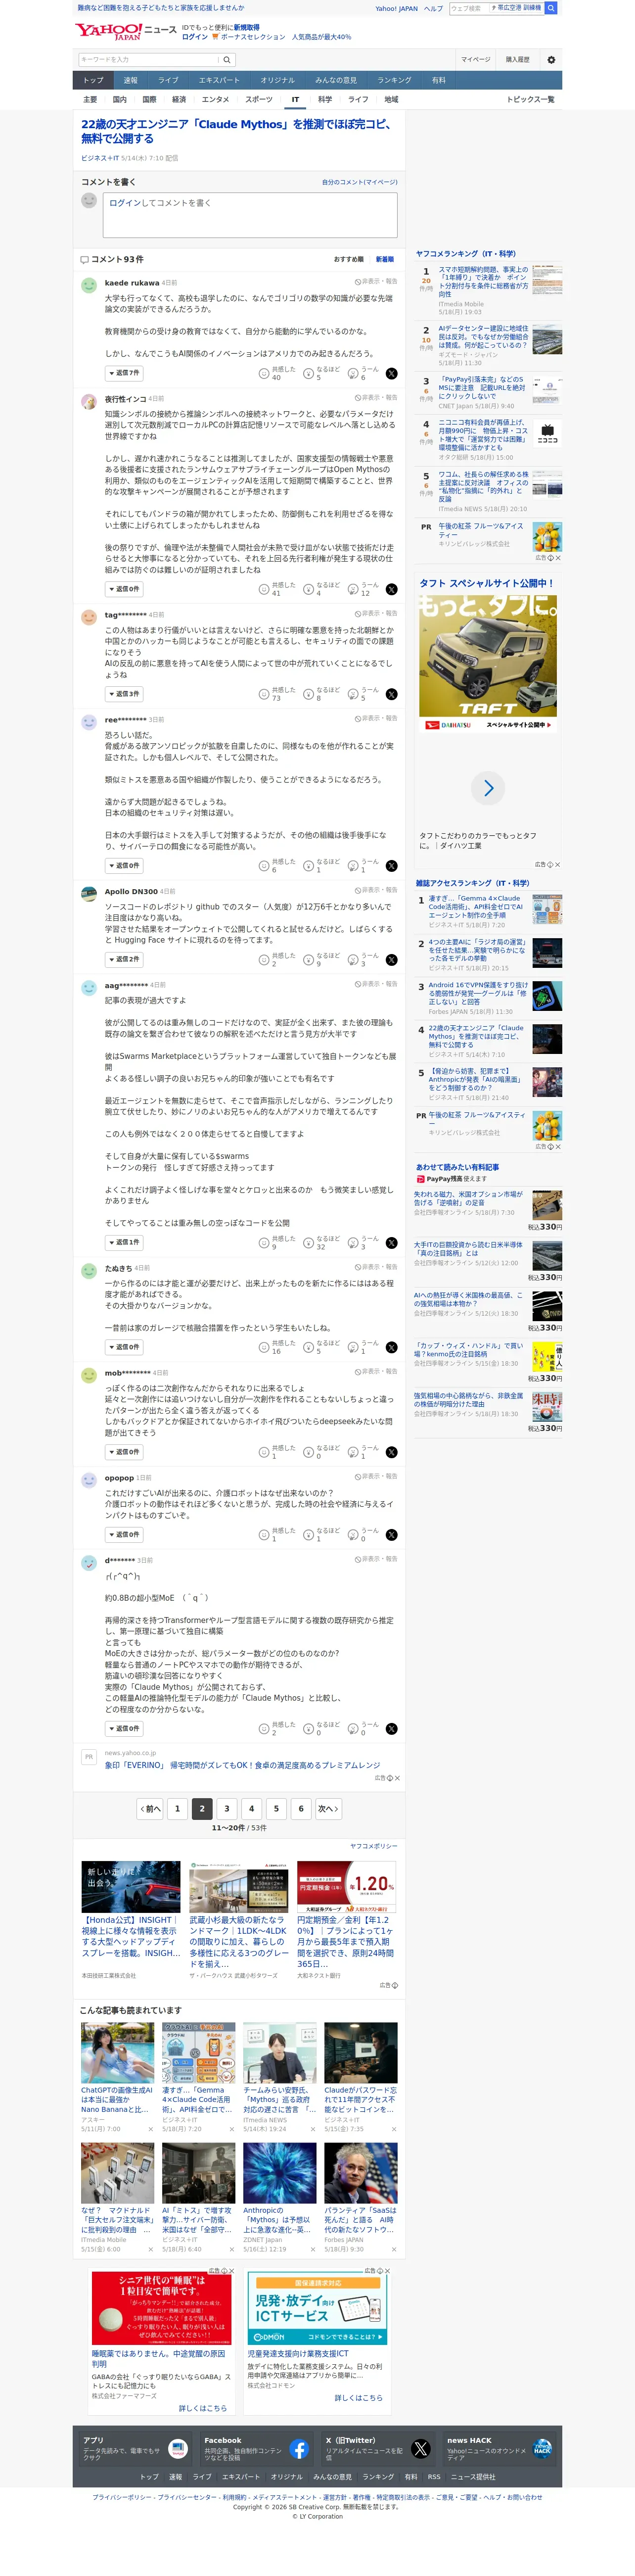
Task: Share d******* comment via X icon
Action: pyautogui.click(x=391, y=1729)
